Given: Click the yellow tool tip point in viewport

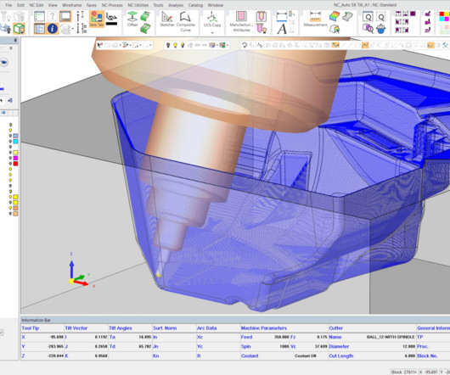Looking at the screenshot, I should [x=158, y=275].
